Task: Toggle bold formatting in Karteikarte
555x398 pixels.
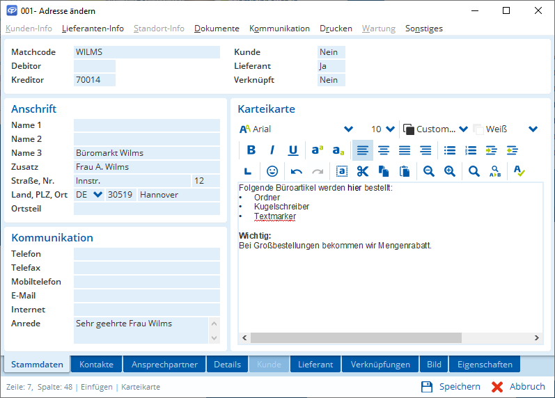Action: 251,150
